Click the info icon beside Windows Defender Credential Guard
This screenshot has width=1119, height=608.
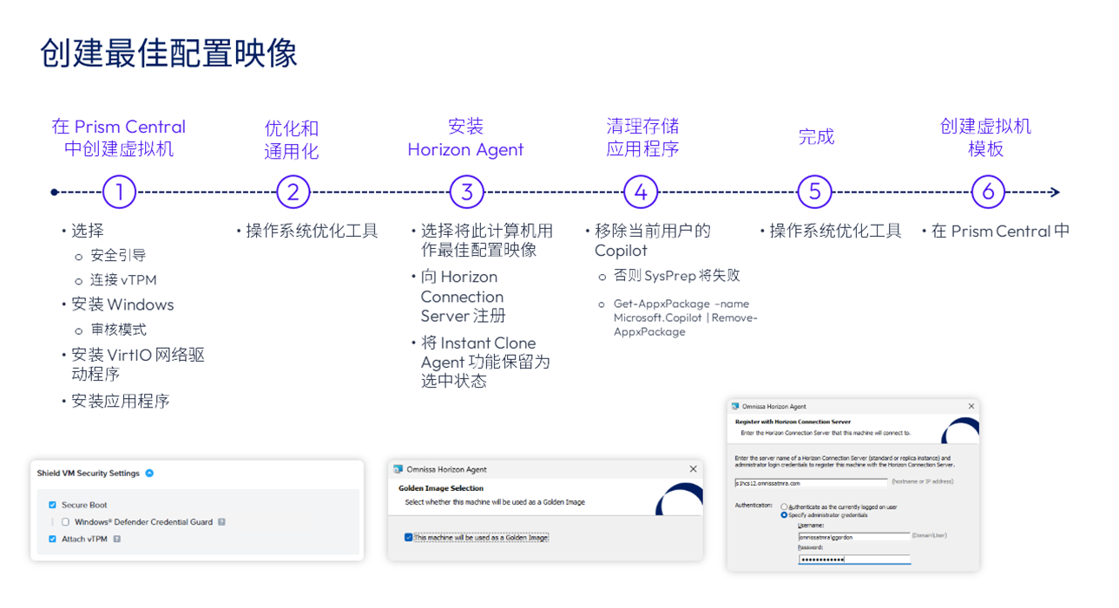221,522
